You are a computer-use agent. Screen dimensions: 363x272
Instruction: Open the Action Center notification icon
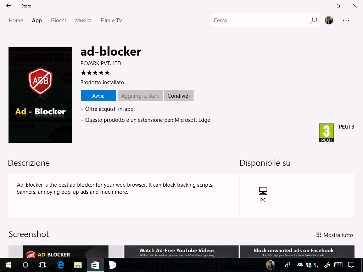coord(351,265)
